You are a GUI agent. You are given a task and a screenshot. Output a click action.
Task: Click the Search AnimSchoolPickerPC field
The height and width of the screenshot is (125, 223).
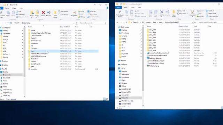[x=210, y=22]
